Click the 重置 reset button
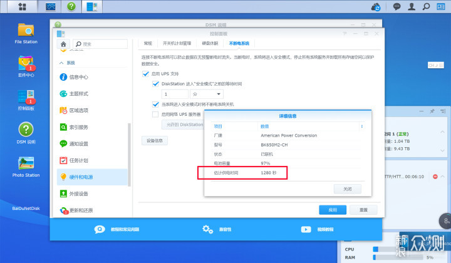451x263 pixels. click(363, 210)
